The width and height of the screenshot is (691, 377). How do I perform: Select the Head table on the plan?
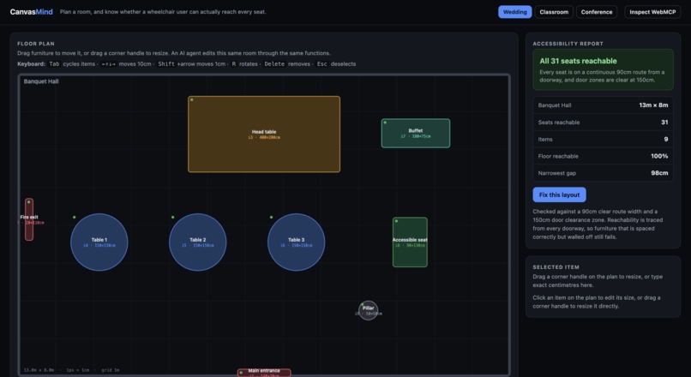[x=264, y=134]
